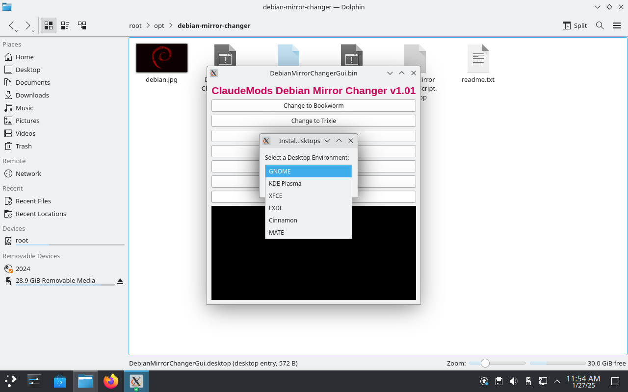Go forward in Dolphin navigation
The height and width of the screenshot is (392, 628).
[x=28, y=25]
